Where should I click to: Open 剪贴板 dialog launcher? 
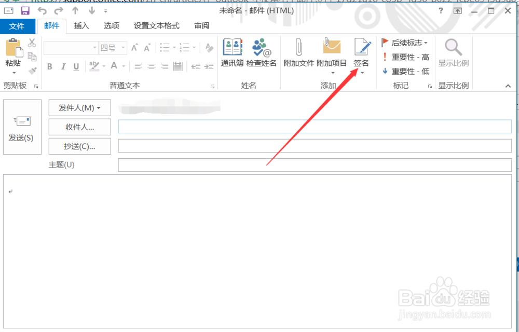[36, 86]
